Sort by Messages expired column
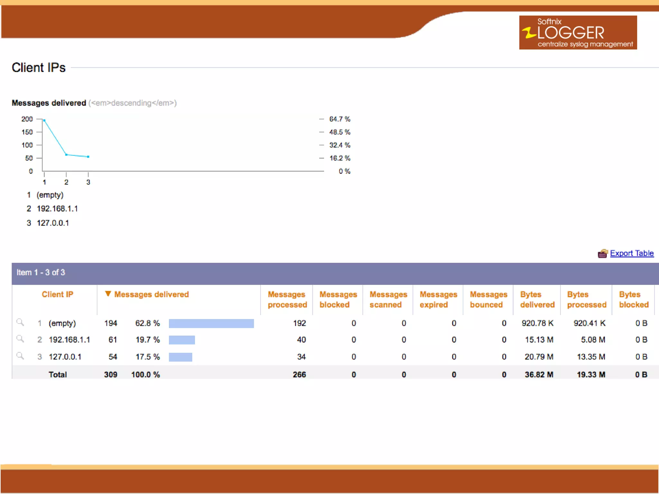The height and width of the screenshot is (494, 659). 438,299
